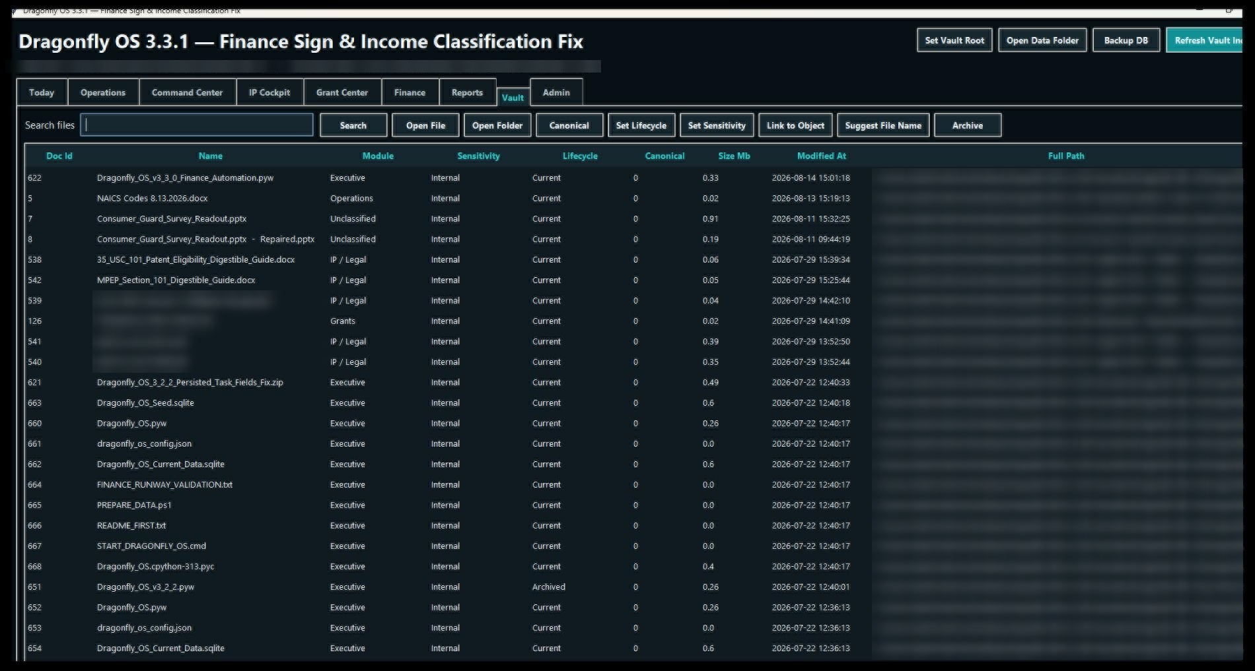Go to the IP Cockpit tab
Image resolution: width=1255 pixels, height=671 pixels.
pos(269,92)
